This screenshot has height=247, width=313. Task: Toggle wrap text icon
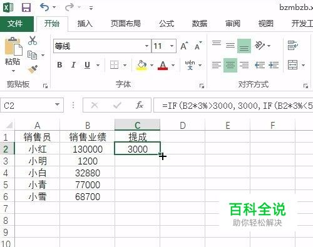pos(293,46)
